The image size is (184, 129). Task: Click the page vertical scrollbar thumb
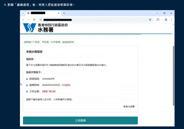pyautogui.click(x=174, y=76)
